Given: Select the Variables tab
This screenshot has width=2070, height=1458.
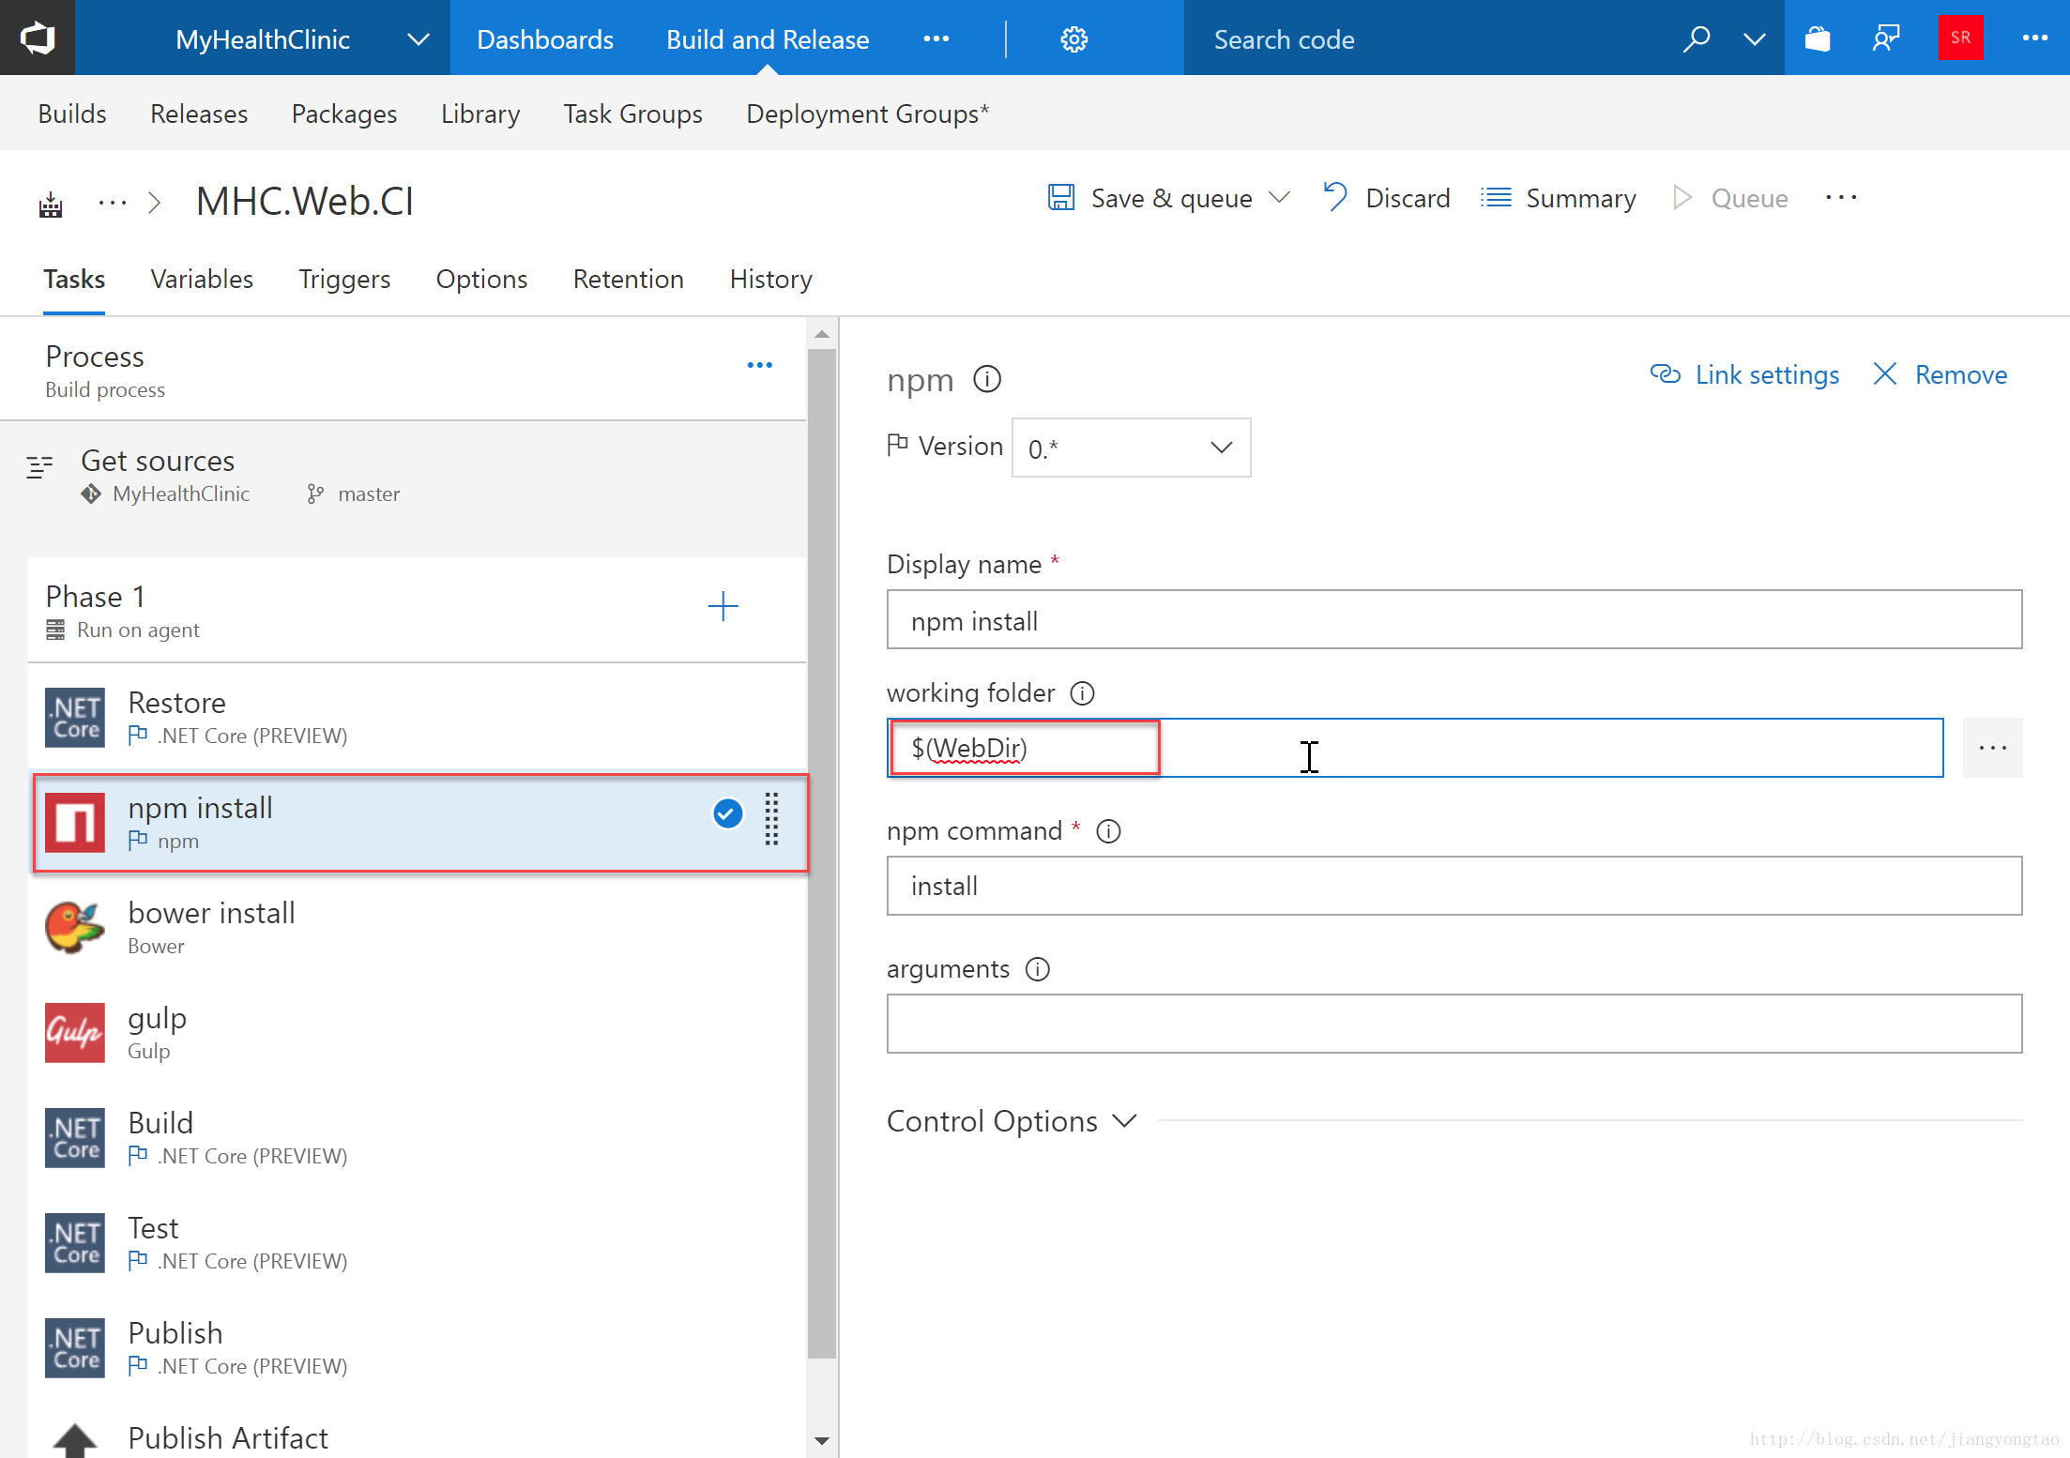Looking at the screenshot, I should tap(202, 278).
